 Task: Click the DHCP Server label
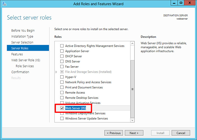pyautogui.click(x=73, y=56)
